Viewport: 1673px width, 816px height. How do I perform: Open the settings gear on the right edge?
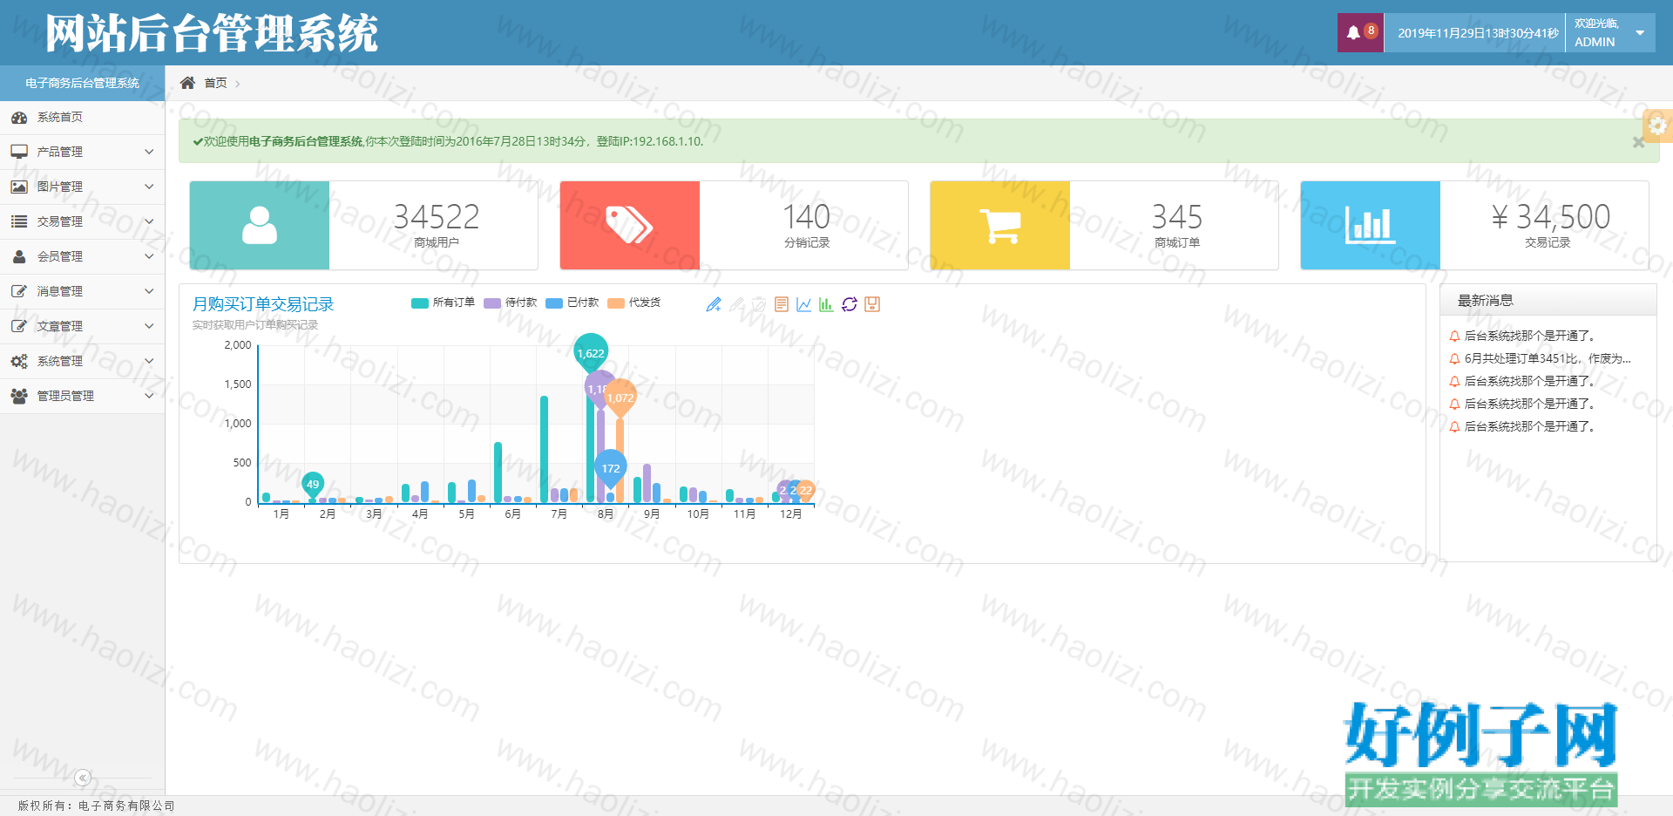click(x=1657, y=126)
